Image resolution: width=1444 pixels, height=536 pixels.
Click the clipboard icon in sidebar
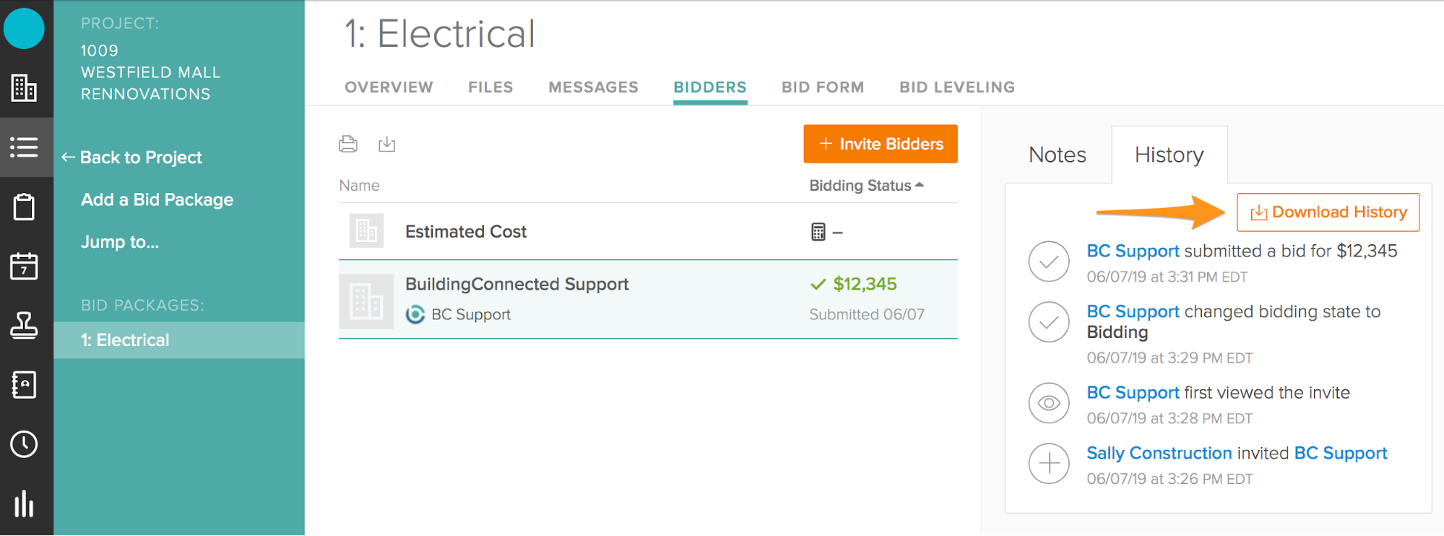click(24, 207)
